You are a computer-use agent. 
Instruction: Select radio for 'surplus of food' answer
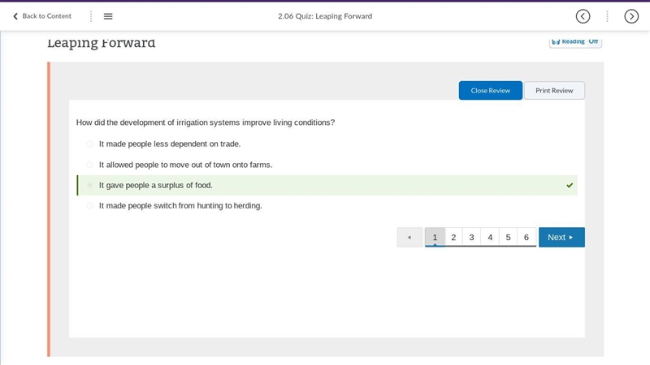point(89,186)
